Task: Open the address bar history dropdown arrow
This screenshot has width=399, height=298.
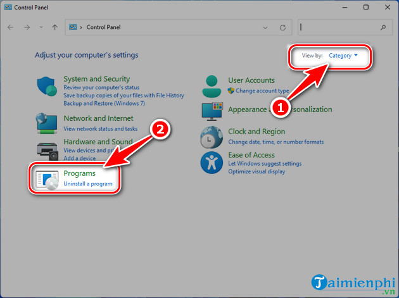Action: (x=265, y=28)
